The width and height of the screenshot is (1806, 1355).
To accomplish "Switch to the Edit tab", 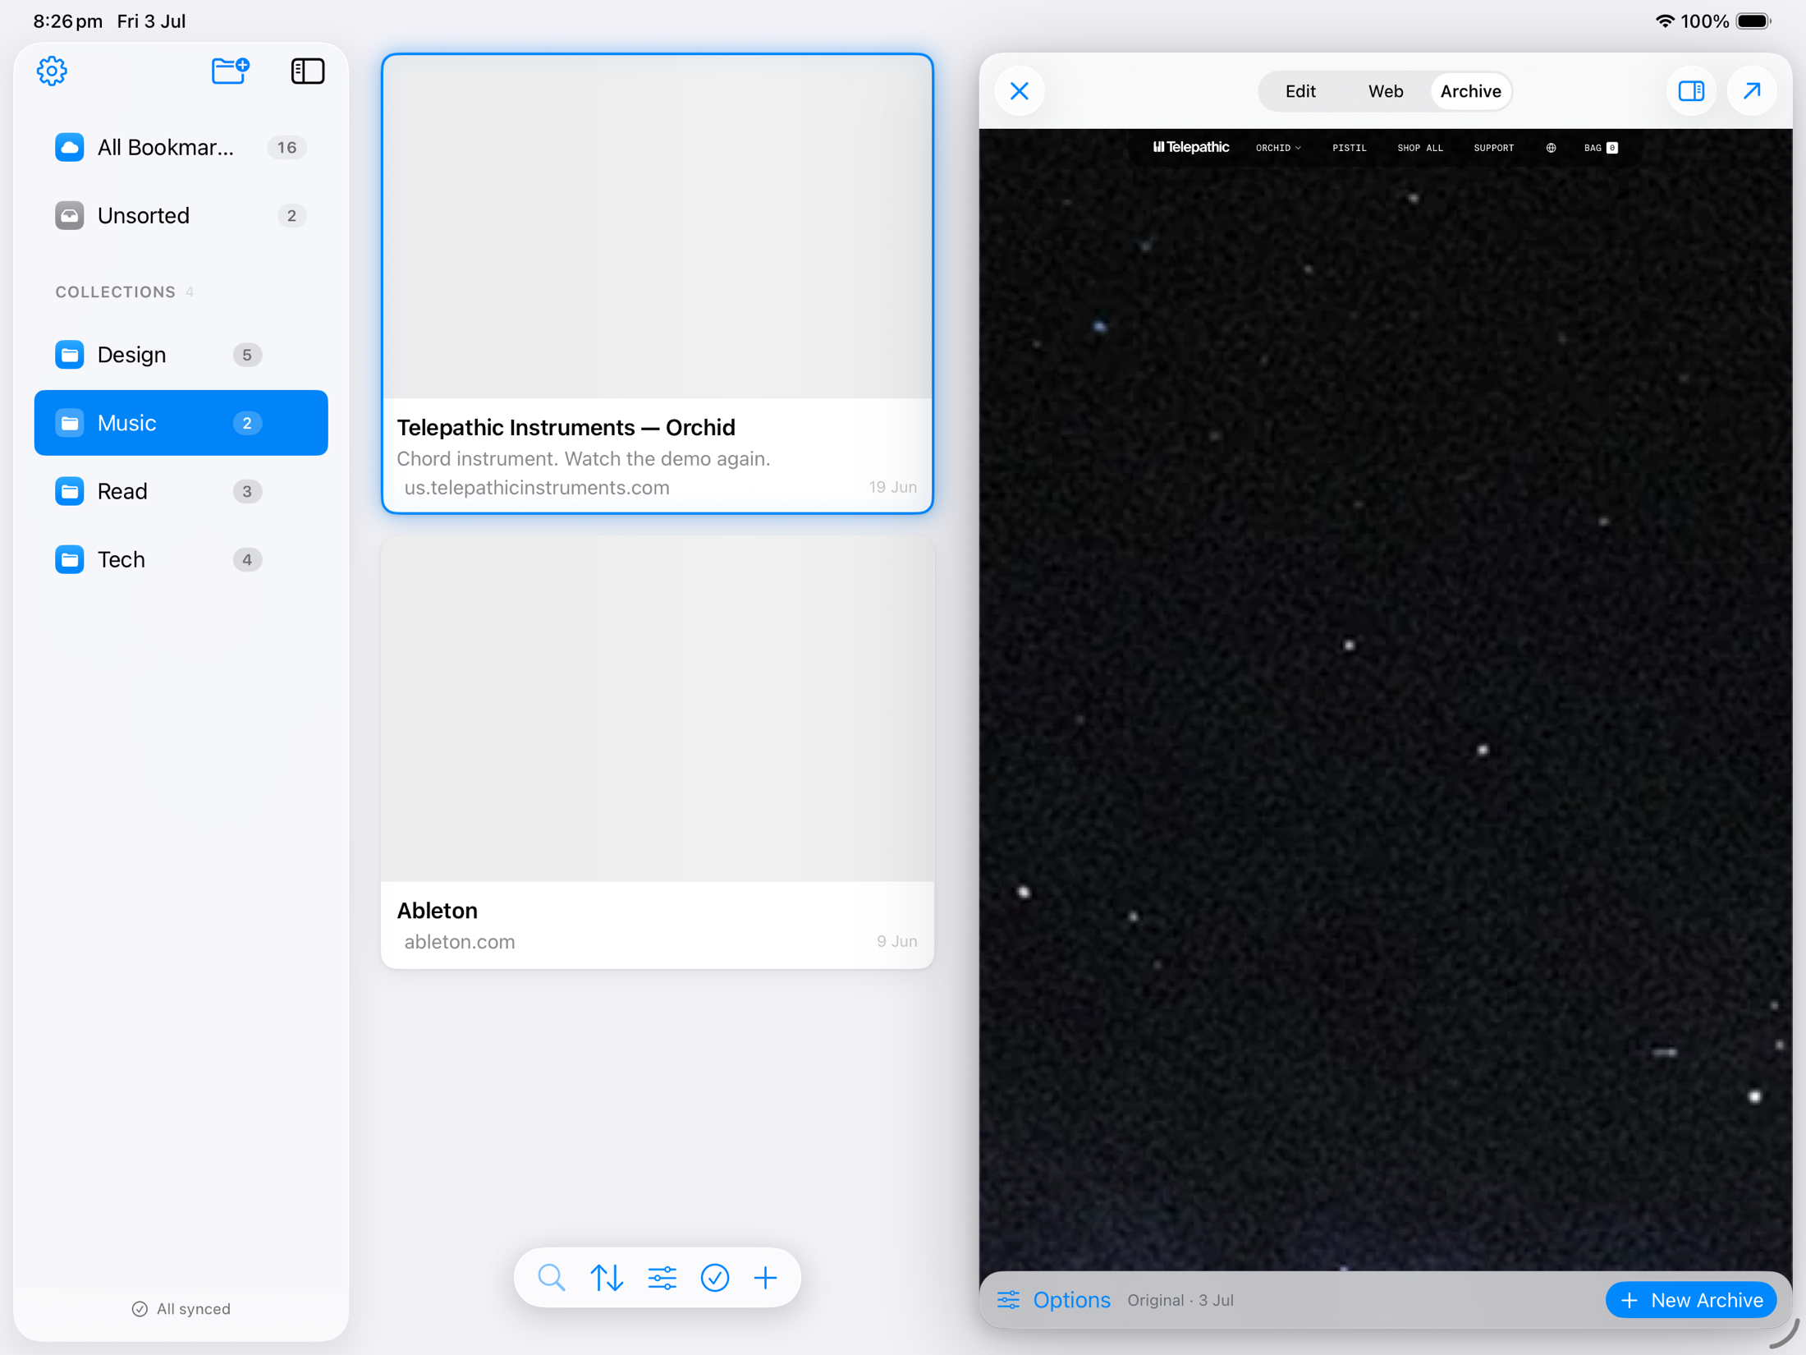I will [x=1300, y=91].
